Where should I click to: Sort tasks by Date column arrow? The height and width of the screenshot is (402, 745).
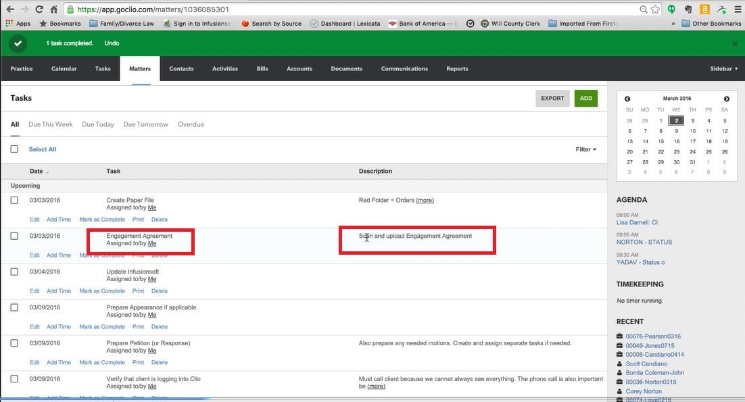(47, 172)
